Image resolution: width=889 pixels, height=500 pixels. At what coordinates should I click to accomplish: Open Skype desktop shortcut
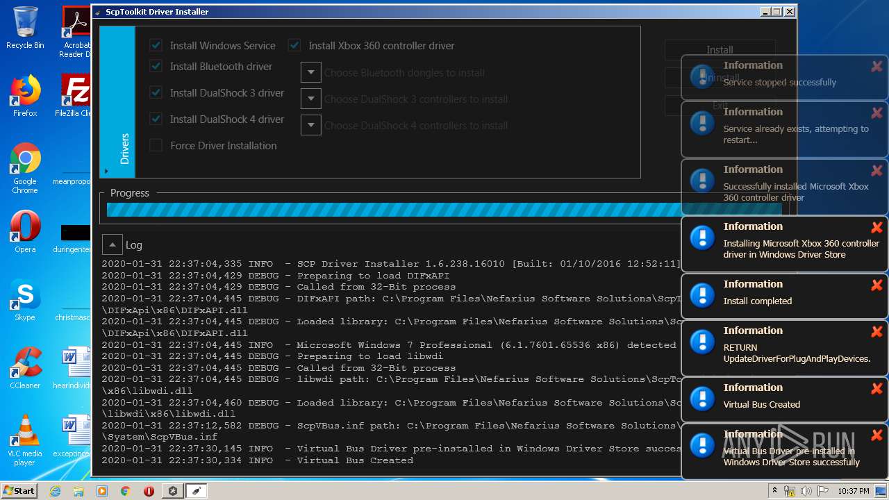pyautogui.click(x=25, y=300)
